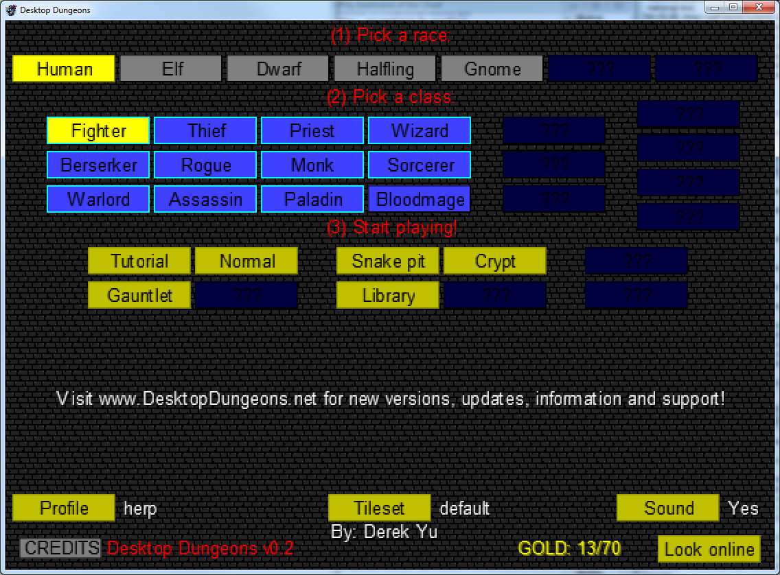Choose the Warlord class
Screen dimensions: 780x575
click(98, 199)
